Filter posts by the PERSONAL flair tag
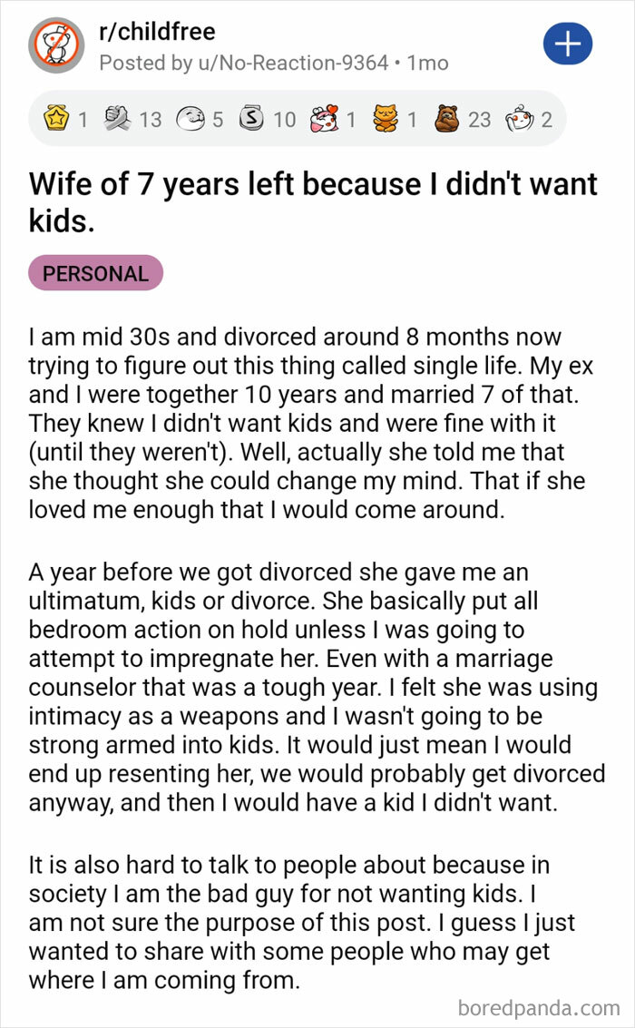 click(94, 273)
